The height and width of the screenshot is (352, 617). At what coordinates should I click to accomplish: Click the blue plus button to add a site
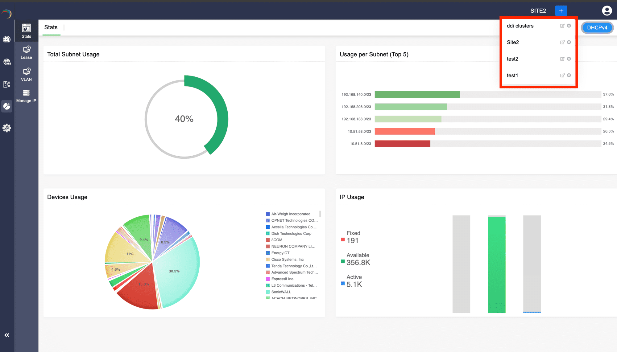(561, 10)
